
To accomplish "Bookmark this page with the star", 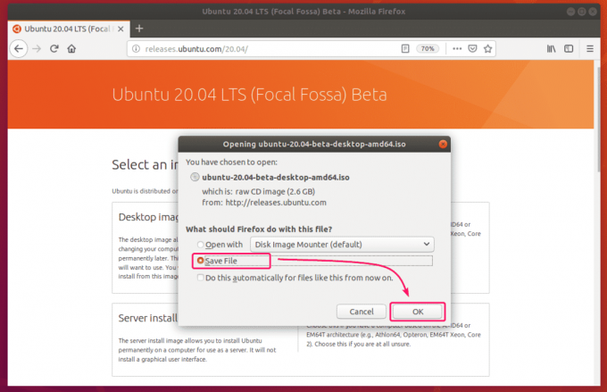I will [487, 49].
